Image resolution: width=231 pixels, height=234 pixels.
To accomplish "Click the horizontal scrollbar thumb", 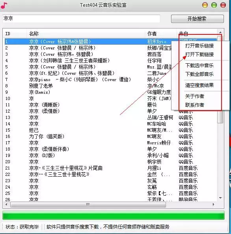I will click(x=88, y=204).
